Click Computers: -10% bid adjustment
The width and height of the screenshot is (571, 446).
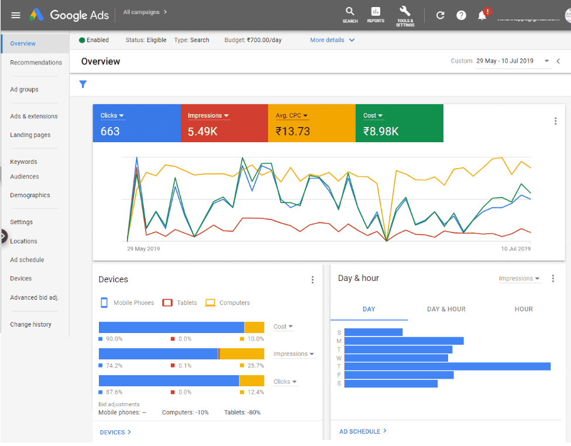coord(185,413)
